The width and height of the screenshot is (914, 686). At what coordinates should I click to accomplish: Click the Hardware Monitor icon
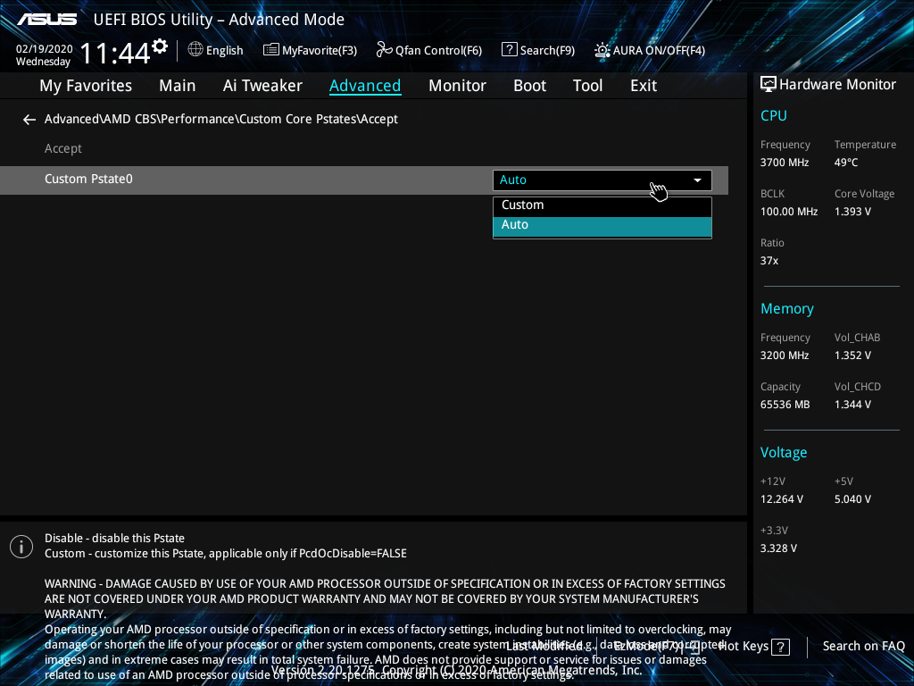(768, 84)
